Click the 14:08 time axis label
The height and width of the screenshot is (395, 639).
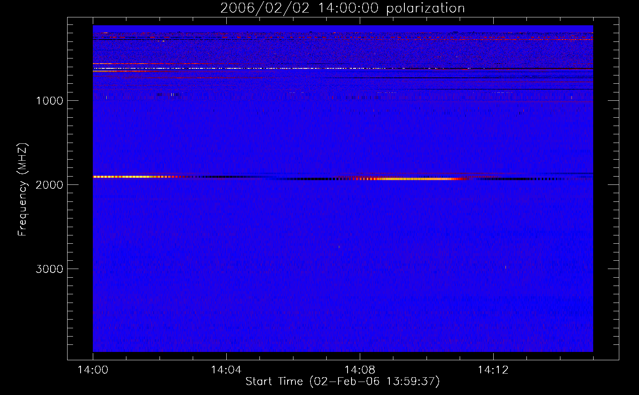pyautogui.click(x=359, y=370)
